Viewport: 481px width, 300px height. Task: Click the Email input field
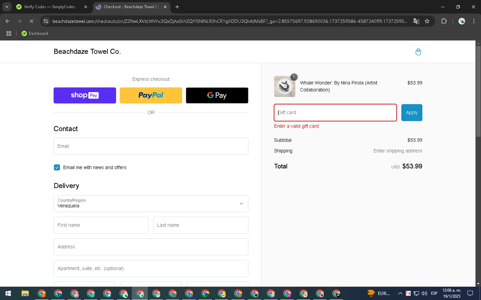click(x=151, y=146)
